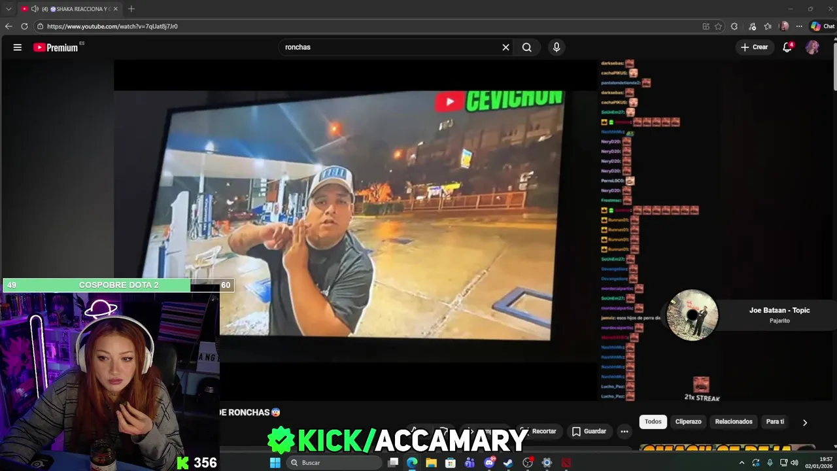
Task: Click the taskbar Buscar search box
Action: coord(334,462)
